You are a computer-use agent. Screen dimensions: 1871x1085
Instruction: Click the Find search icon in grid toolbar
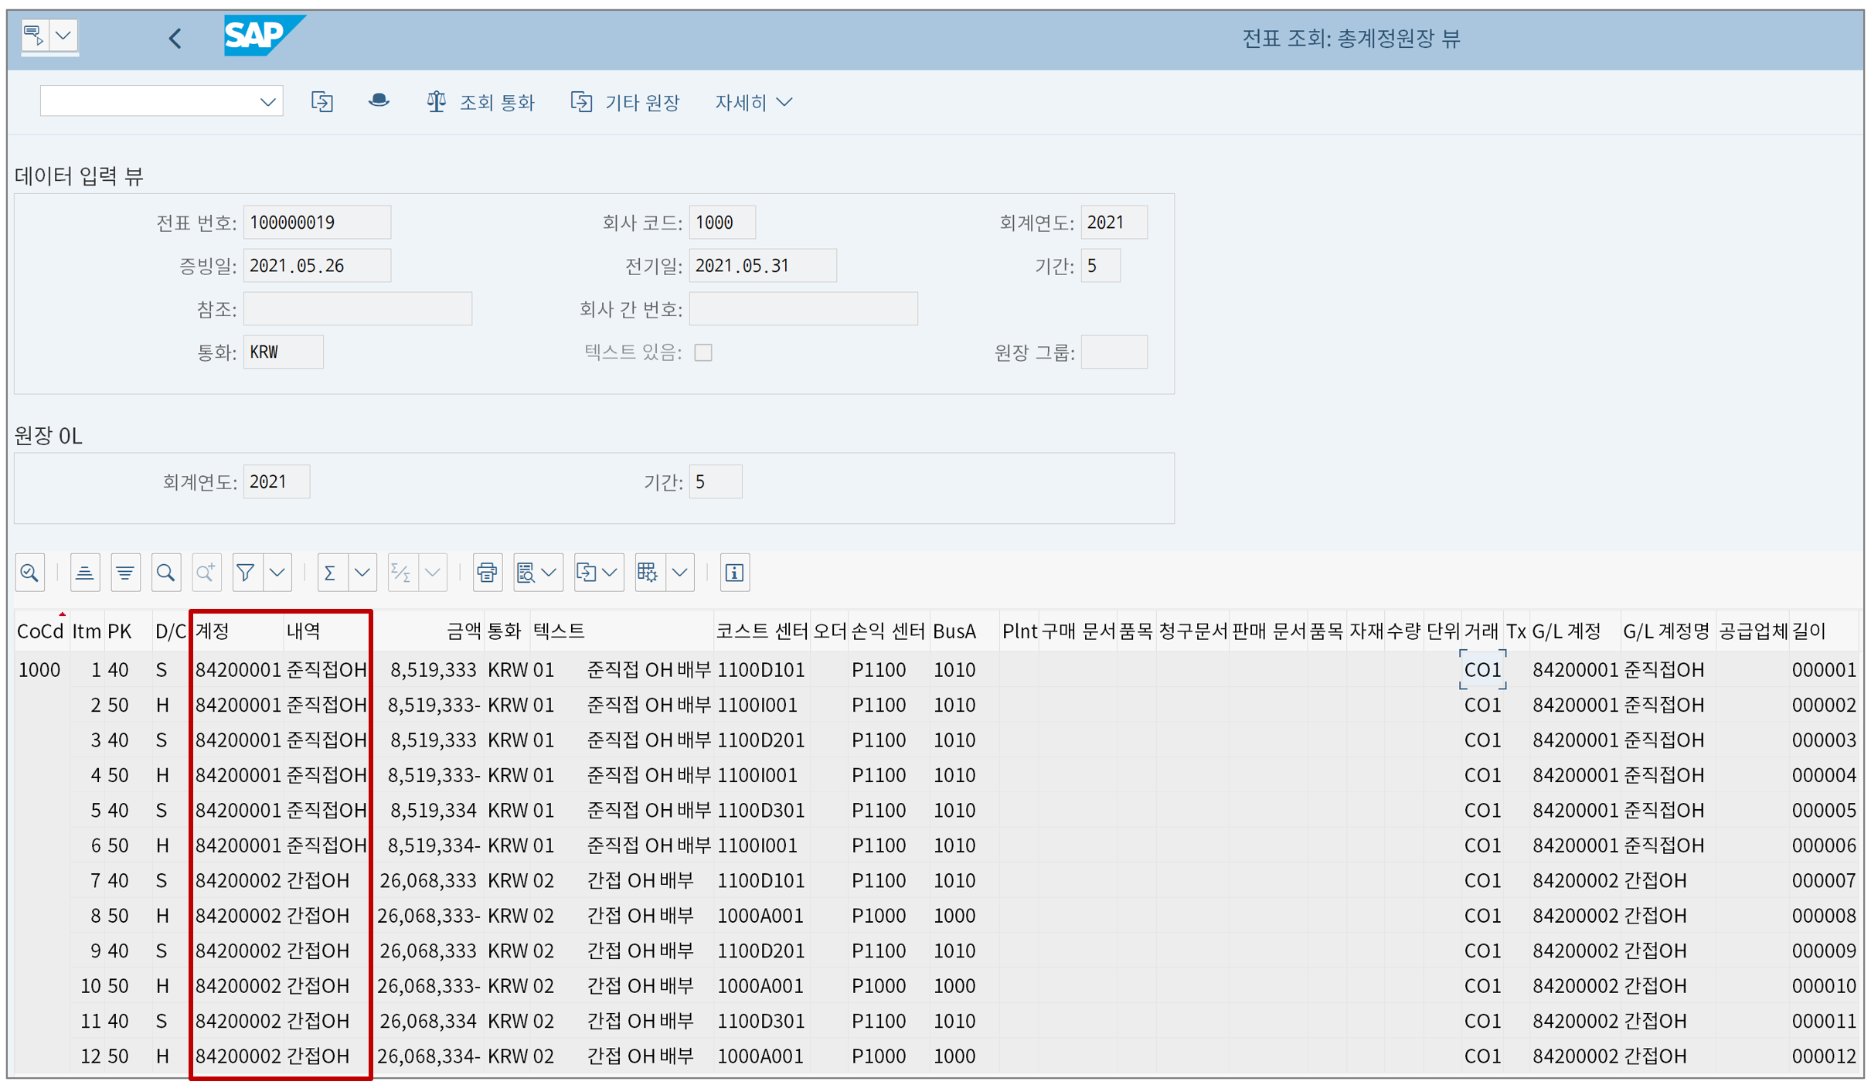tap(165, 573)
